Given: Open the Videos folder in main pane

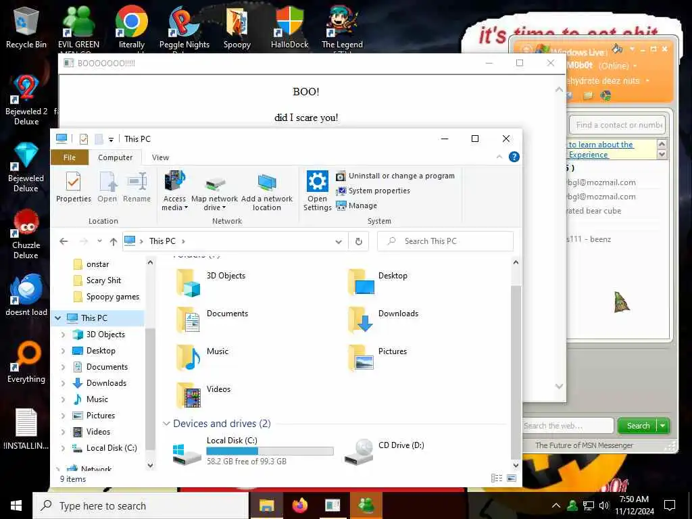Looking at the screenshot, I should pyautogui.click(x=203, y=396).
